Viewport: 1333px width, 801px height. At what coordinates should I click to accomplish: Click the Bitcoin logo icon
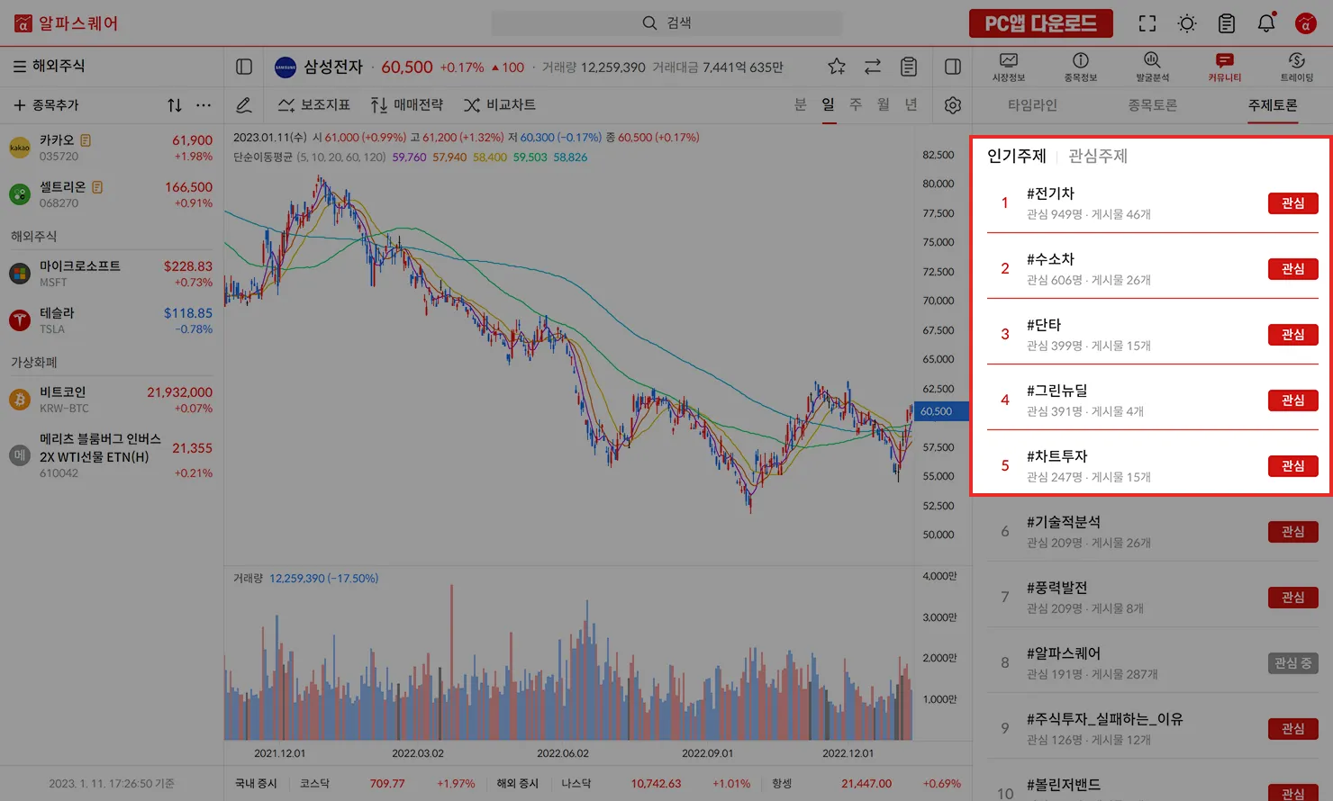coord(20,400)
